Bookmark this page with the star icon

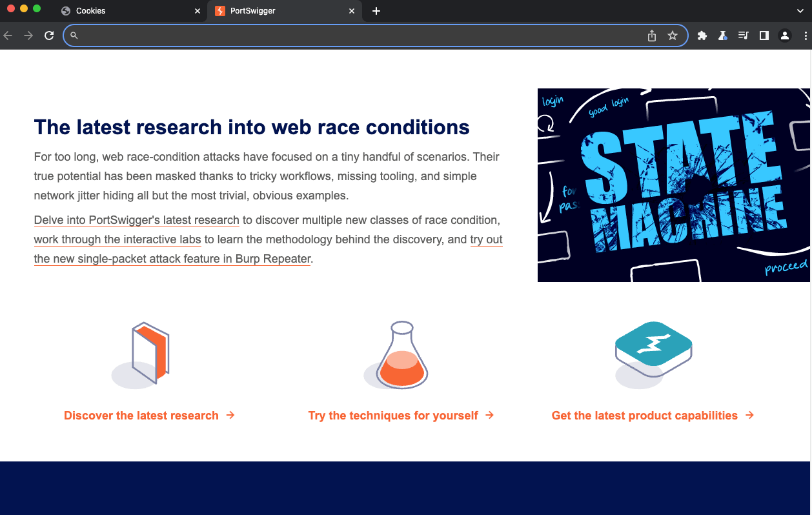[x=673, y=35]
